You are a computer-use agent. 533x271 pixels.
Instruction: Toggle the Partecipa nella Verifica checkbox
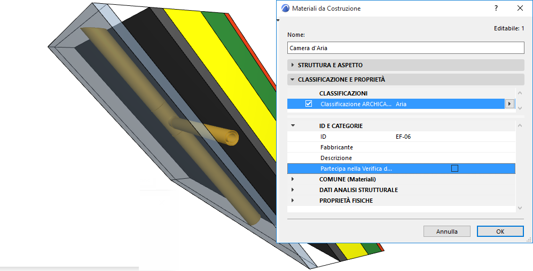point(454,168)
